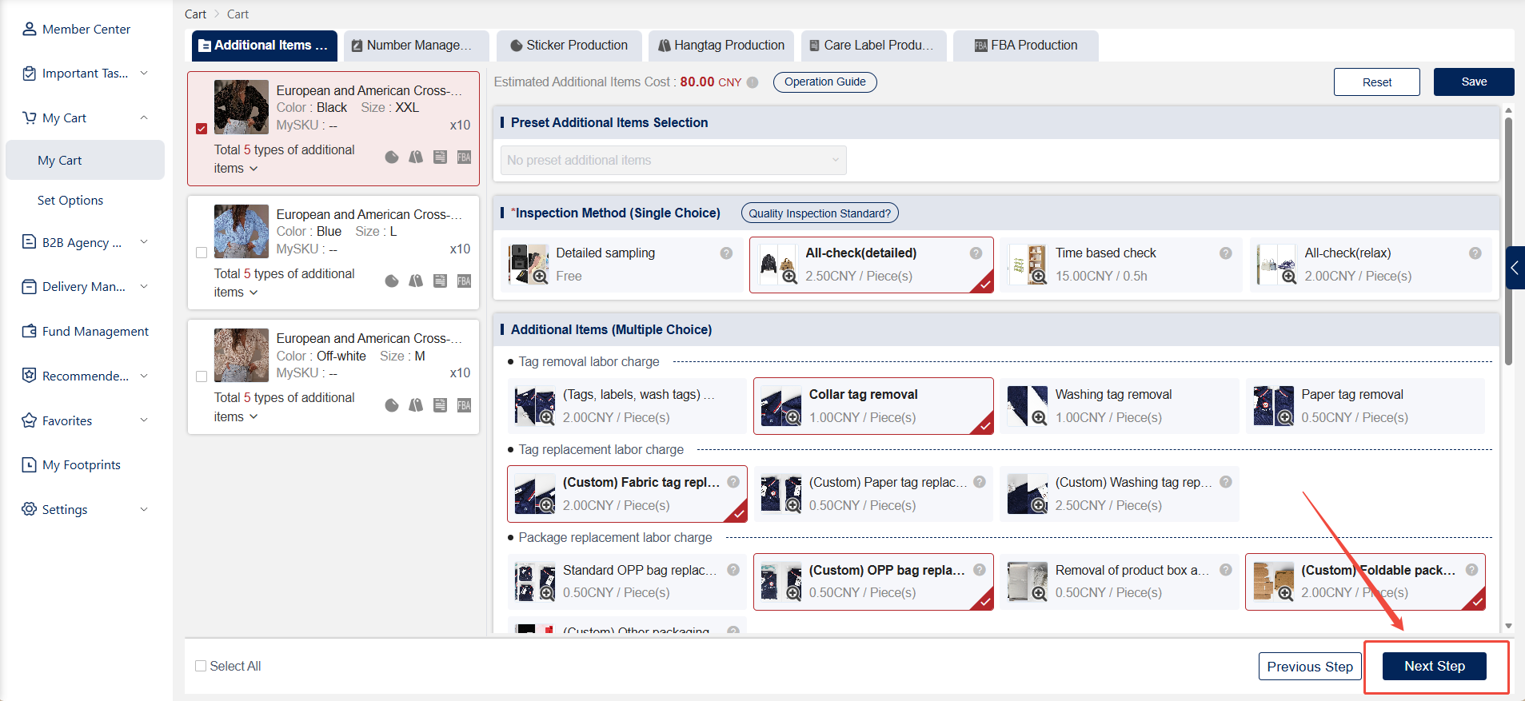Click the help icon on Detailed sampling
The width and height of the screenshot is (1525, 701).
(x=726, y=253)
